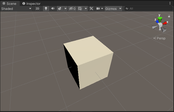Open the Shaded draw mode dropdown
Viewport: 174px width, 112px height.
16,9
